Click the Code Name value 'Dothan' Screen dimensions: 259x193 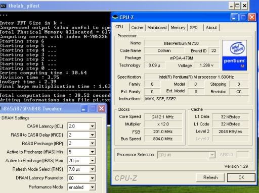coord(164,50)
